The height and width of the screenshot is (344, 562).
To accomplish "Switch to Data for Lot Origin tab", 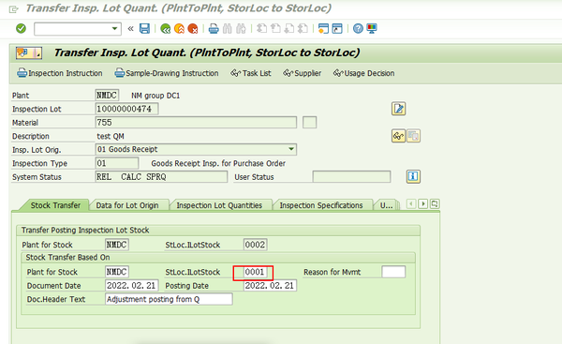I will (x=127, y=205).
